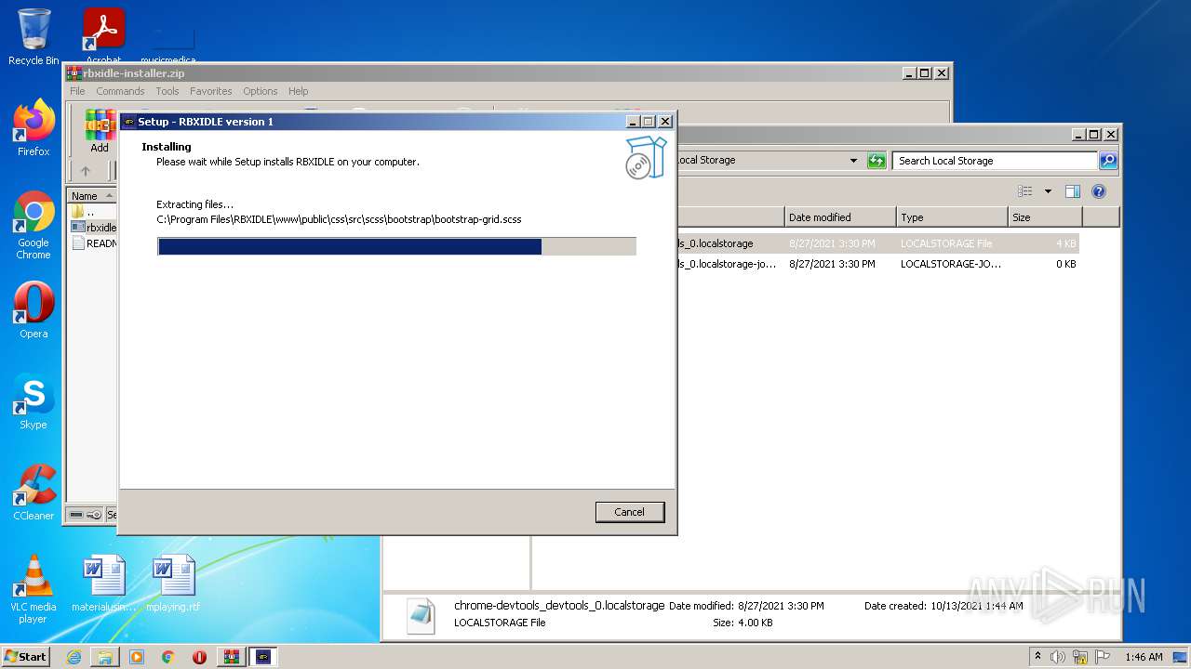This screenshot has width=1191, height=669.
Task: Open the volume speaker tray icon
Action: pyautogui.click(x=1058, y=657)
